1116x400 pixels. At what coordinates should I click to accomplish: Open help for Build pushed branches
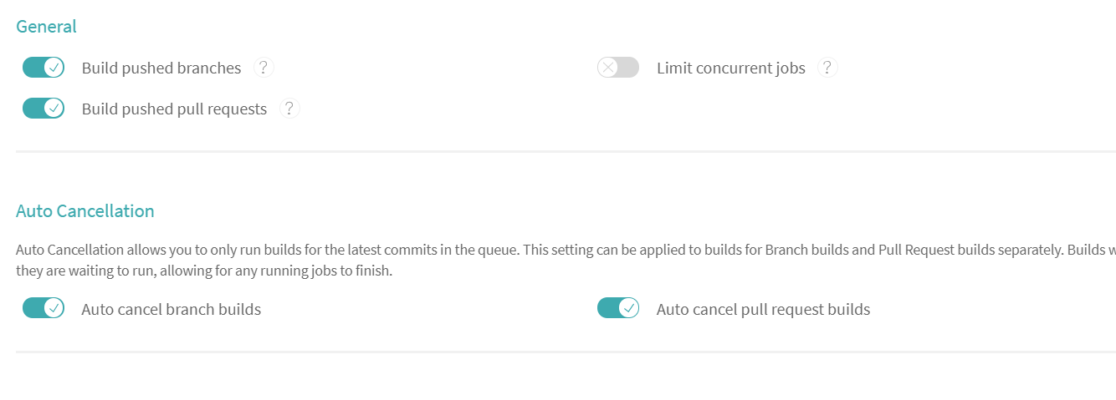click(x=264, y=68)
